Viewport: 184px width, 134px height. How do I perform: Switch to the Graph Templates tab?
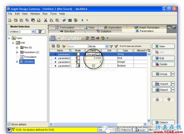click(x=147, y=28)
